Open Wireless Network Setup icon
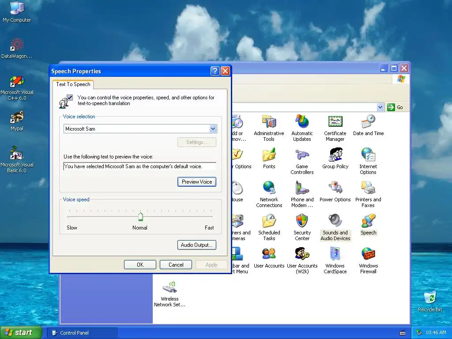Viewport: 452px width, 339px height. [x=169, y=294]
